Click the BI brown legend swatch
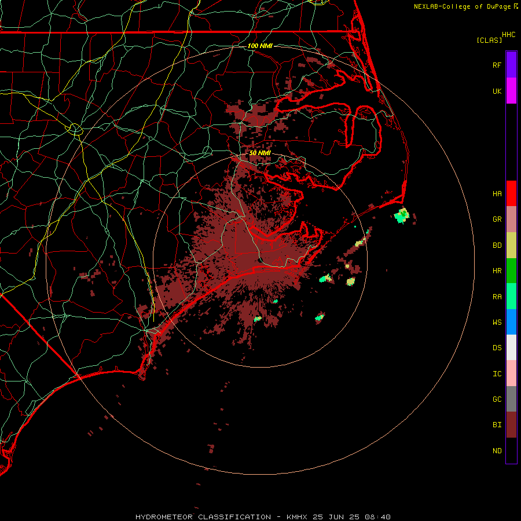521x521 pixels. pyautogui.click(x=511, y=425)
